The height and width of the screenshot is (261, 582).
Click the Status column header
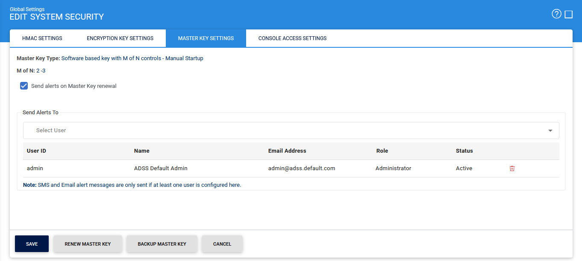pos(464,151)
